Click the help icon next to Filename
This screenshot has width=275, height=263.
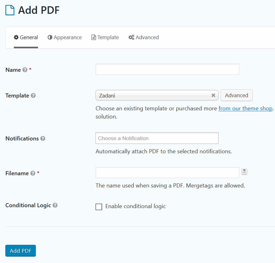pos(33,173)
